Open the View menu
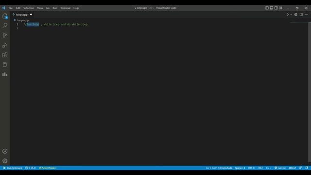The image size is (311, 175). click(40, 8)
